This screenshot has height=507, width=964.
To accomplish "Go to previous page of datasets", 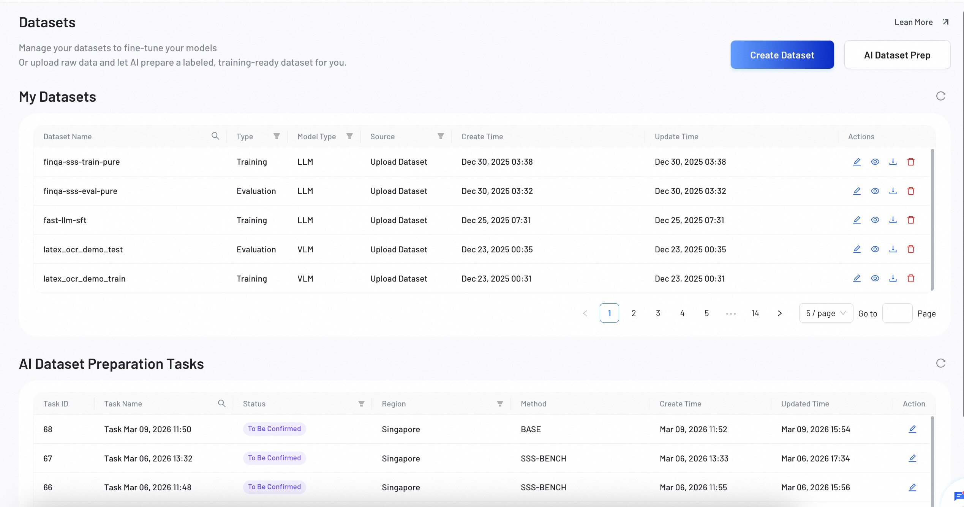I will pyautogui.click(x=585, y=313).
